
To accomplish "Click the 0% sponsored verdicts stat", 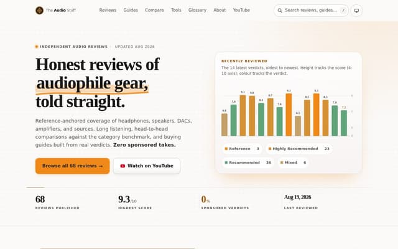I will click(x=225, y=202).
